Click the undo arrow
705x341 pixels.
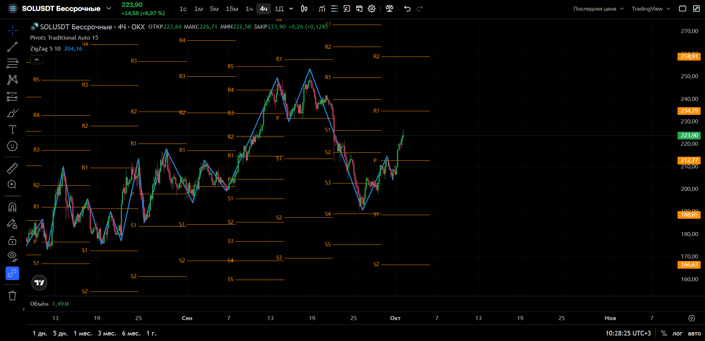tap(407, 9)
